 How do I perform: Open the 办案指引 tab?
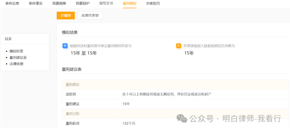(153, 3)
